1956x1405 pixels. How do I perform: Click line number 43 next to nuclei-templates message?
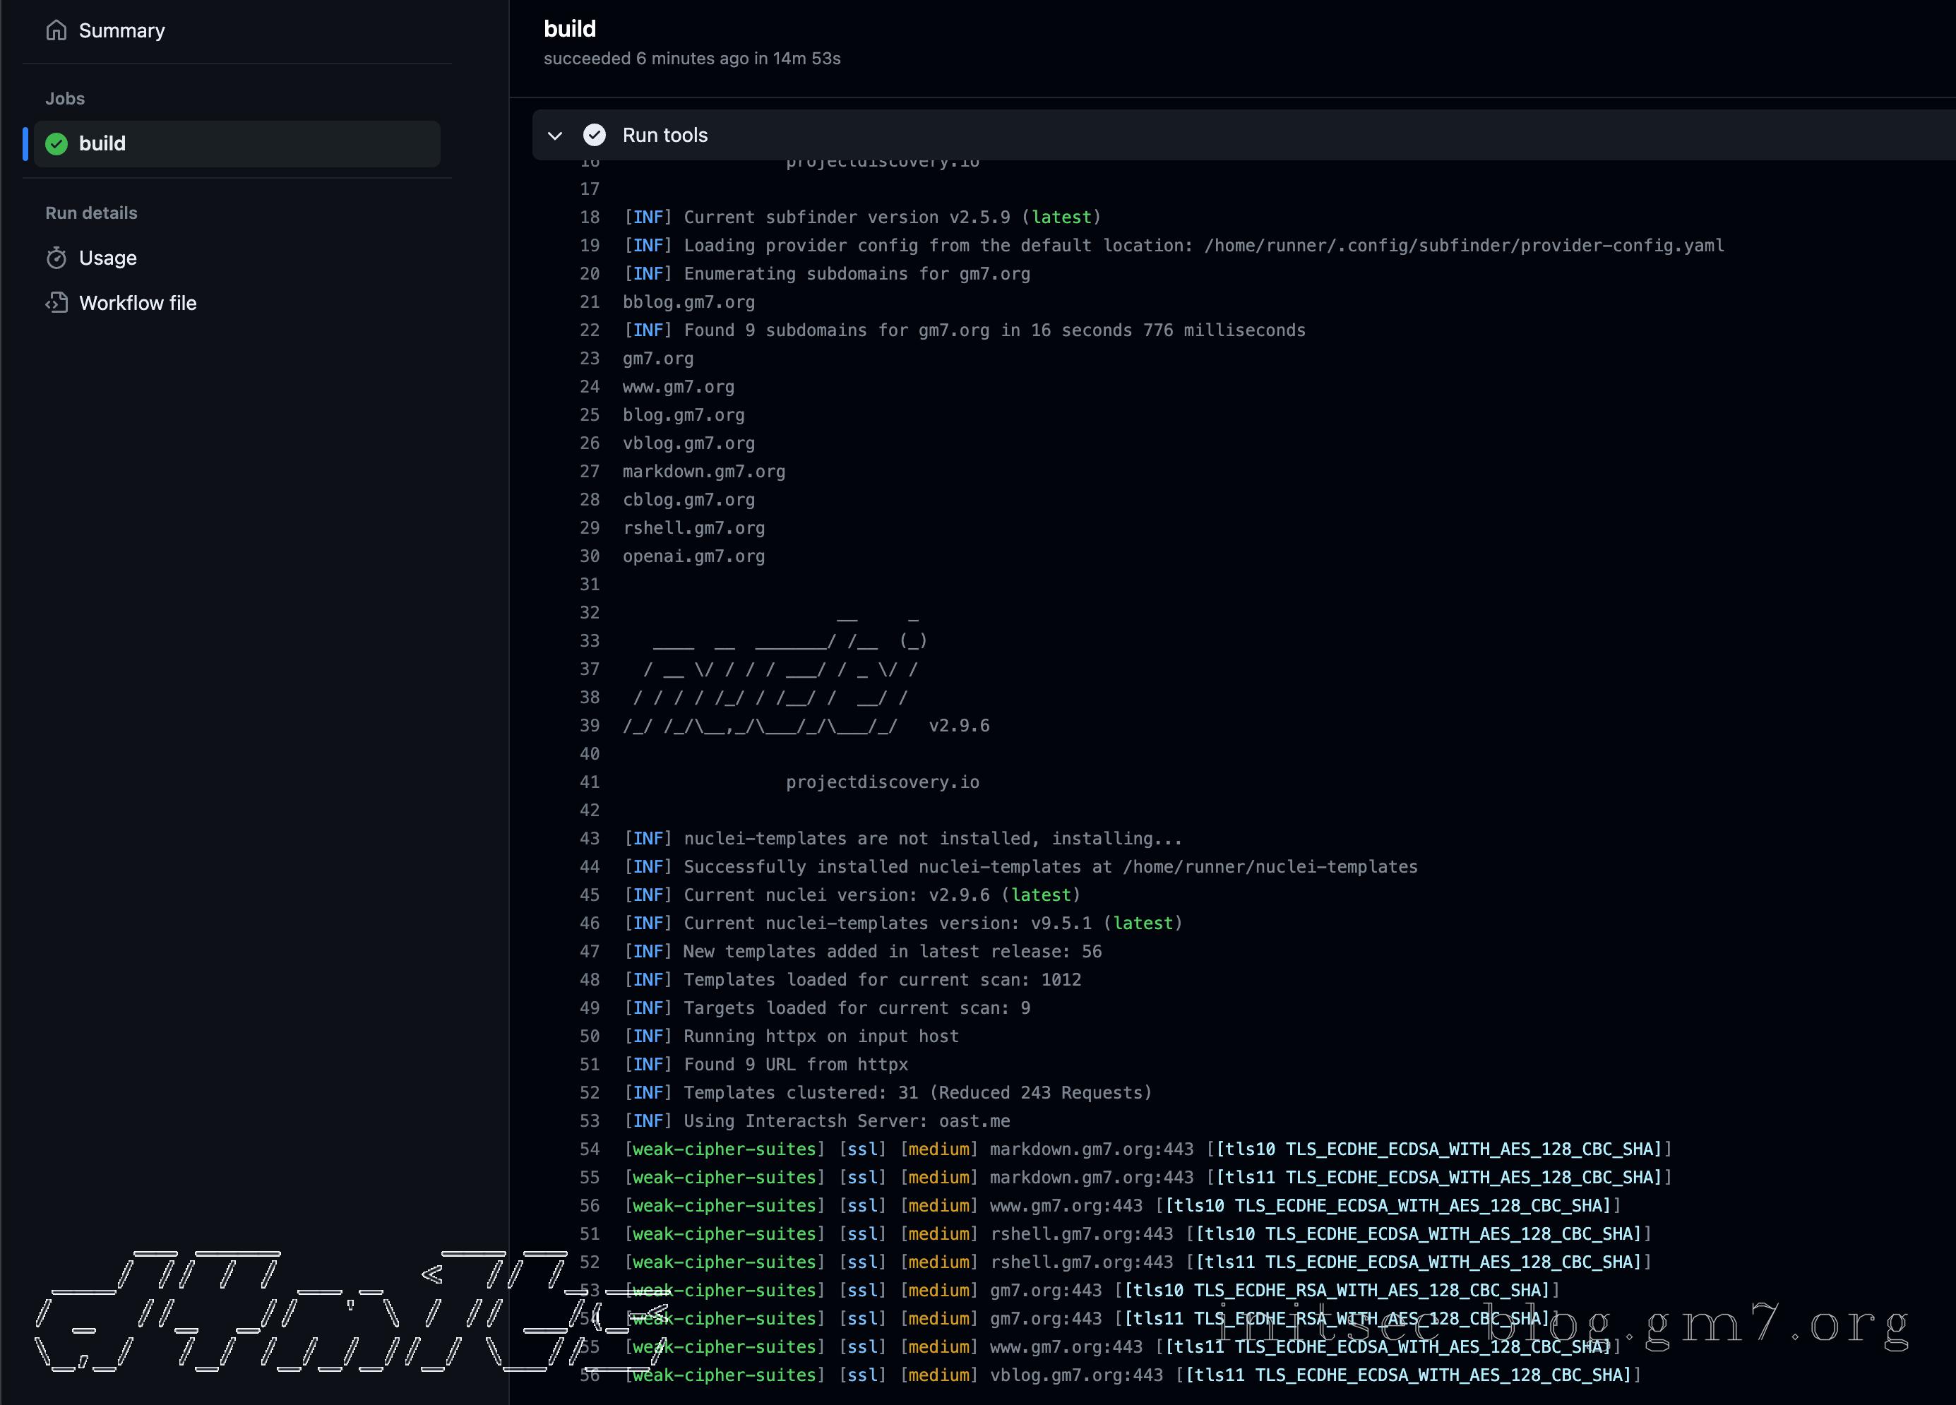pyautogui.click(x=590, y=838)
